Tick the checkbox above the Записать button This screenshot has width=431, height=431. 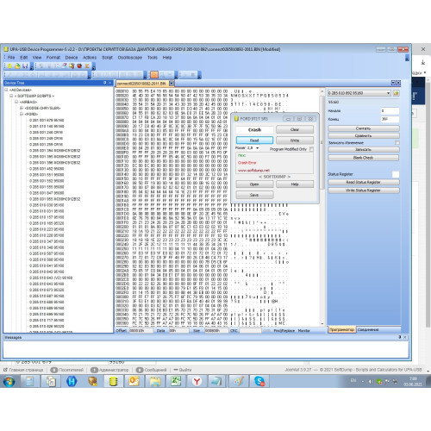[397, 142]
